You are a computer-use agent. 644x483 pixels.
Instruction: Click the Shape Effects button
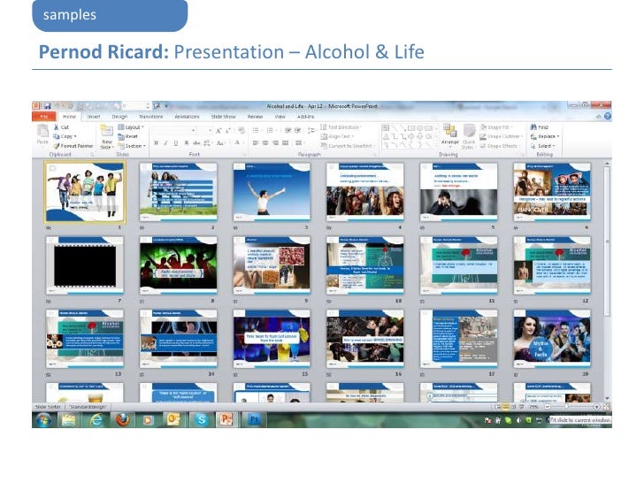(x=500, y=146)
